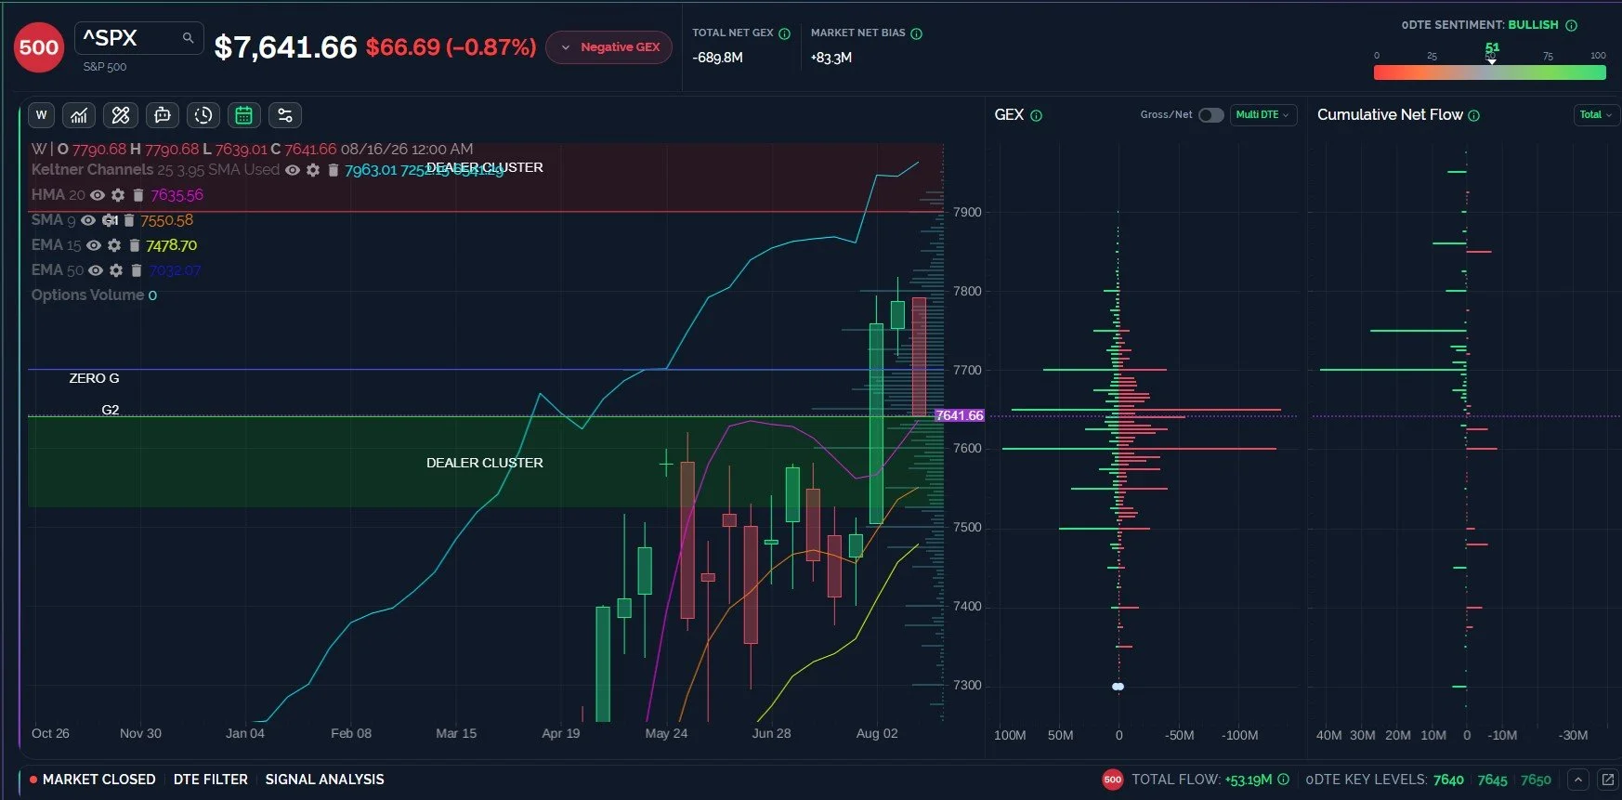
Task: Open panel in new window icon
Action: pos(1608,780)
